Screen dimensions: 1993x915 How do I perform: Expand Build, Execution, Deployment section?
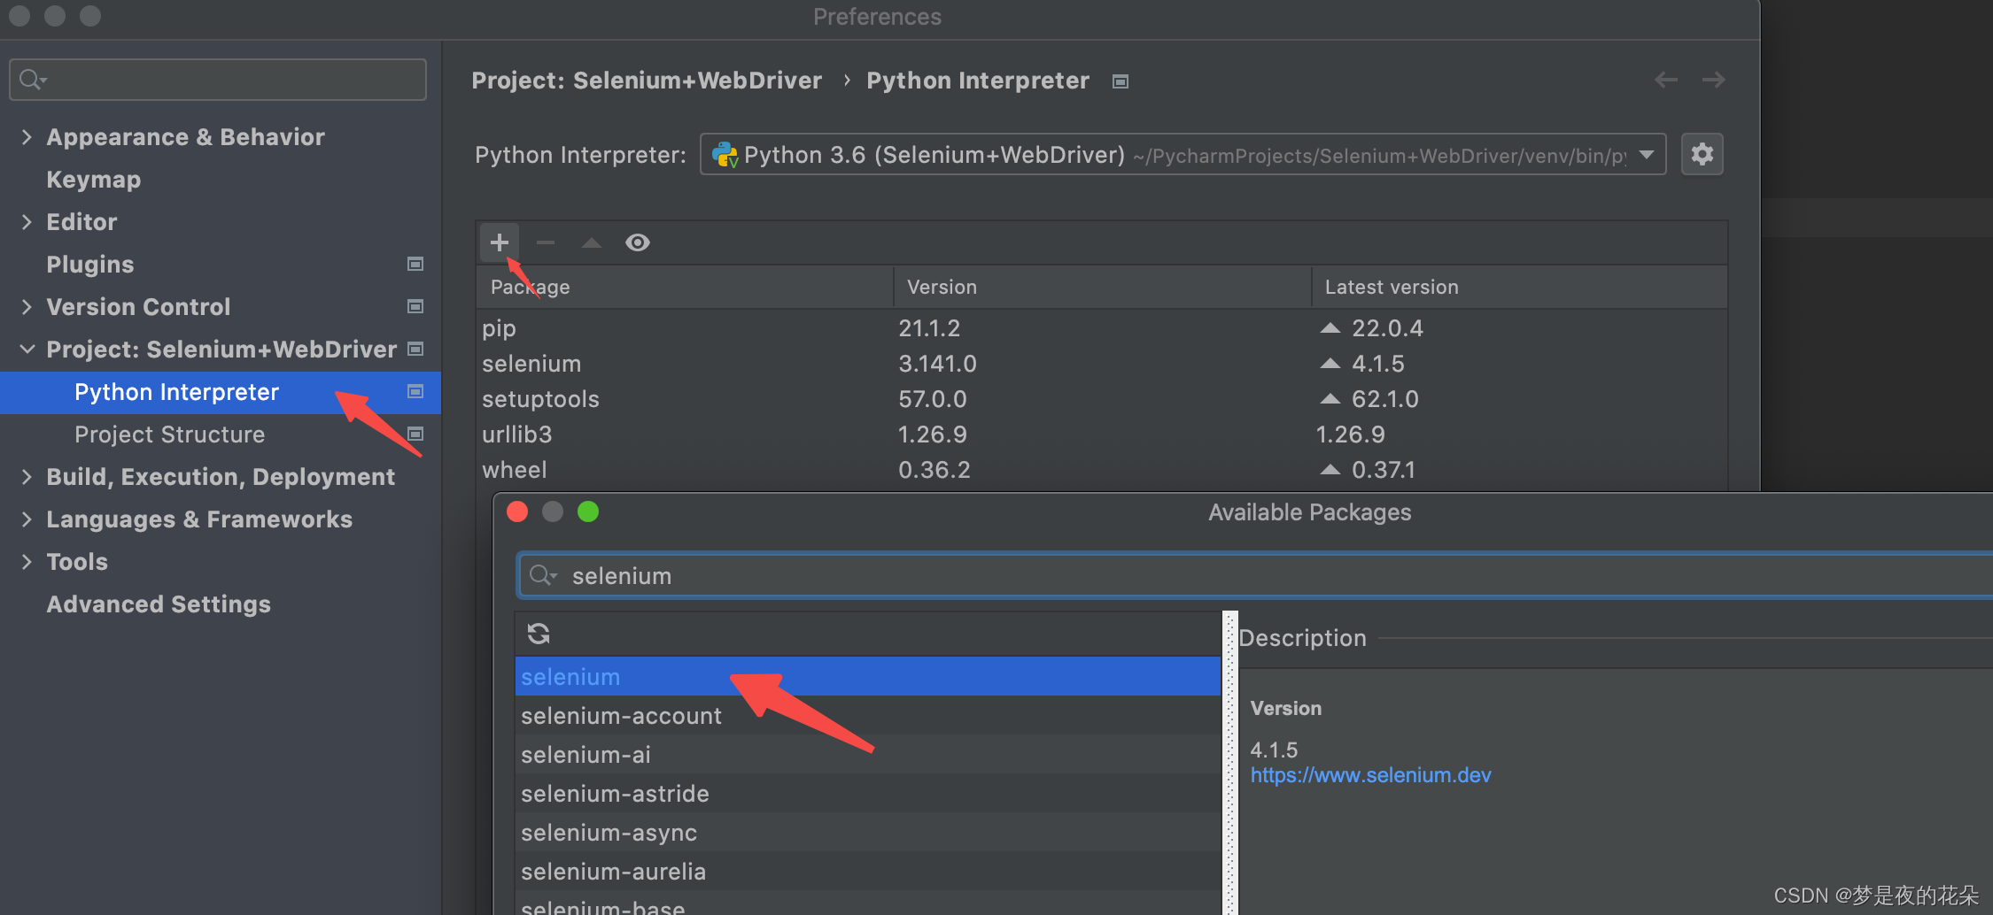(27, 477)
